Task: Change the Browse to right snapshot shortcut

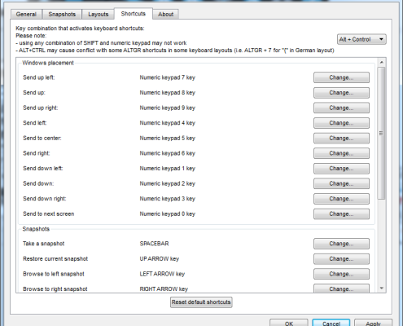Action: click(341, 289)
